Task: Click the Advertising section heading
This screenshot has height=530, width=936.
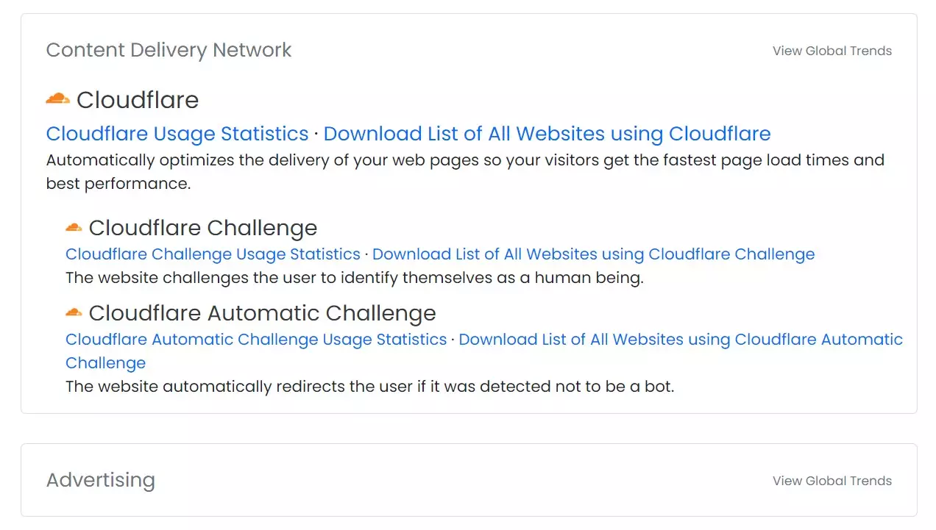Action: tap(101, 480)
